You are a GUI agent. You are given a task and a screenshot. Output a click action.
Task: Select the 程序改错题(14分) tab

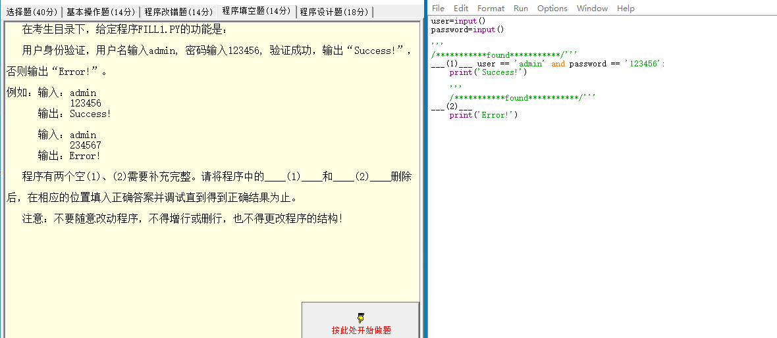pyautogui.click(x=179, y=12)
